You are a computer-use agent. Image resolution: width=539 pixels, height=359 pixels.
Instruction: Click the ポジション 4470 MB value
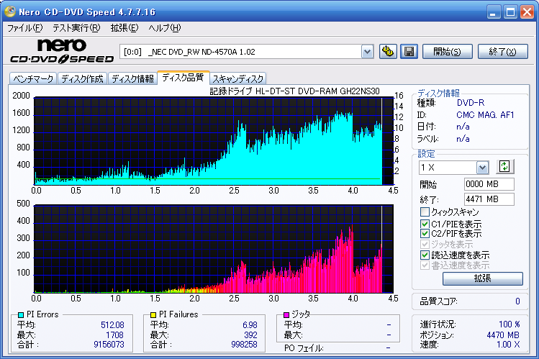click(x=503, y=335)
